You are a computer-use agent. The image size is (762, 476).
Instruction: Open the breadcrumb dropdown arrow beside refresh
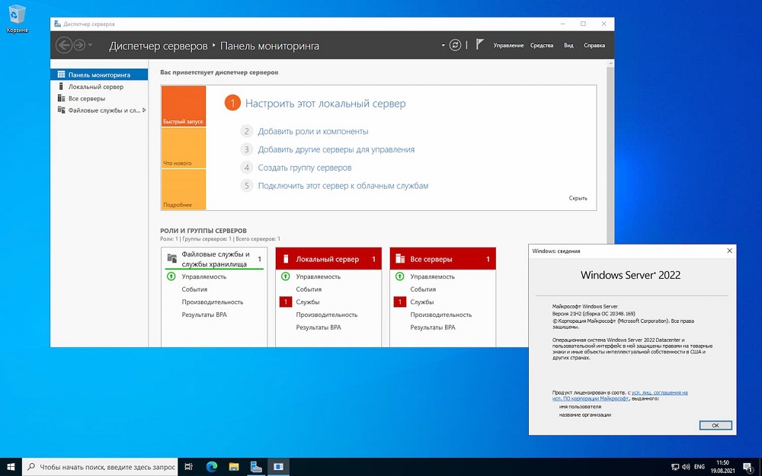pos(443,45)
